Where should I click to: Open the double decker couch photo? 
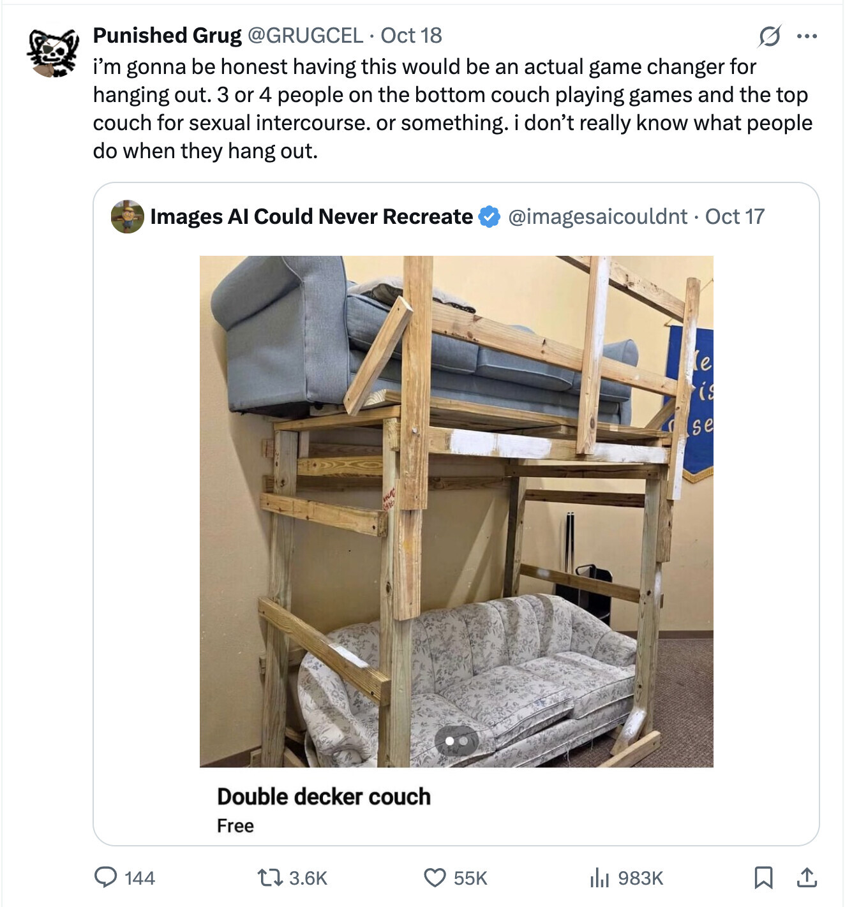[x=456, y=510]
